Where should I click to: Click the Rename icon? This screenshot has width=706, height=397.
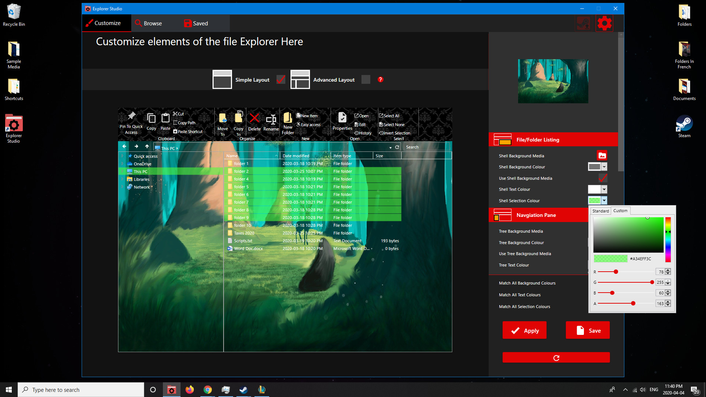[x=271, y=119]
